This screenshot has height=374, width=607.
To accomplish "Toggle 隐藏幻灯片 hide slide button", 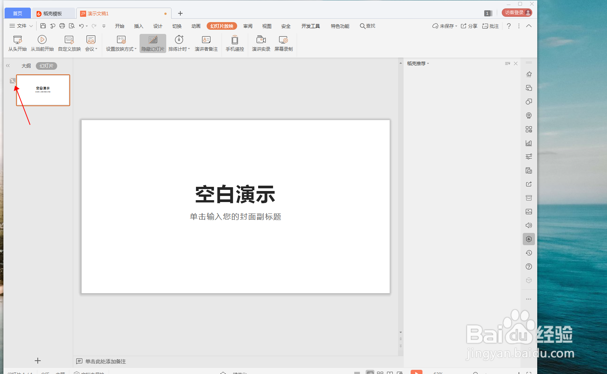I will pyautogui.click(x=153, y=43).
